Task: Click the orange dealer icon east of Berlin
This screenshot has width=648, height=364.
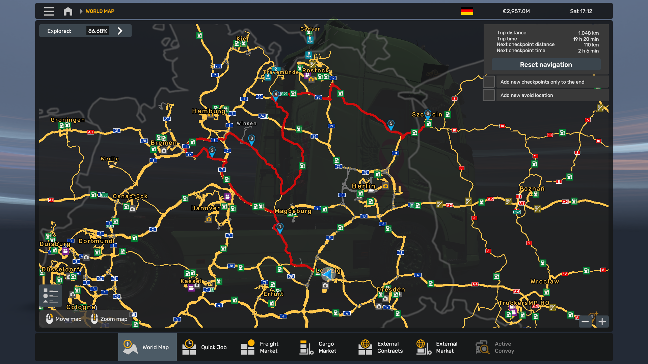Action: (385, 186)
